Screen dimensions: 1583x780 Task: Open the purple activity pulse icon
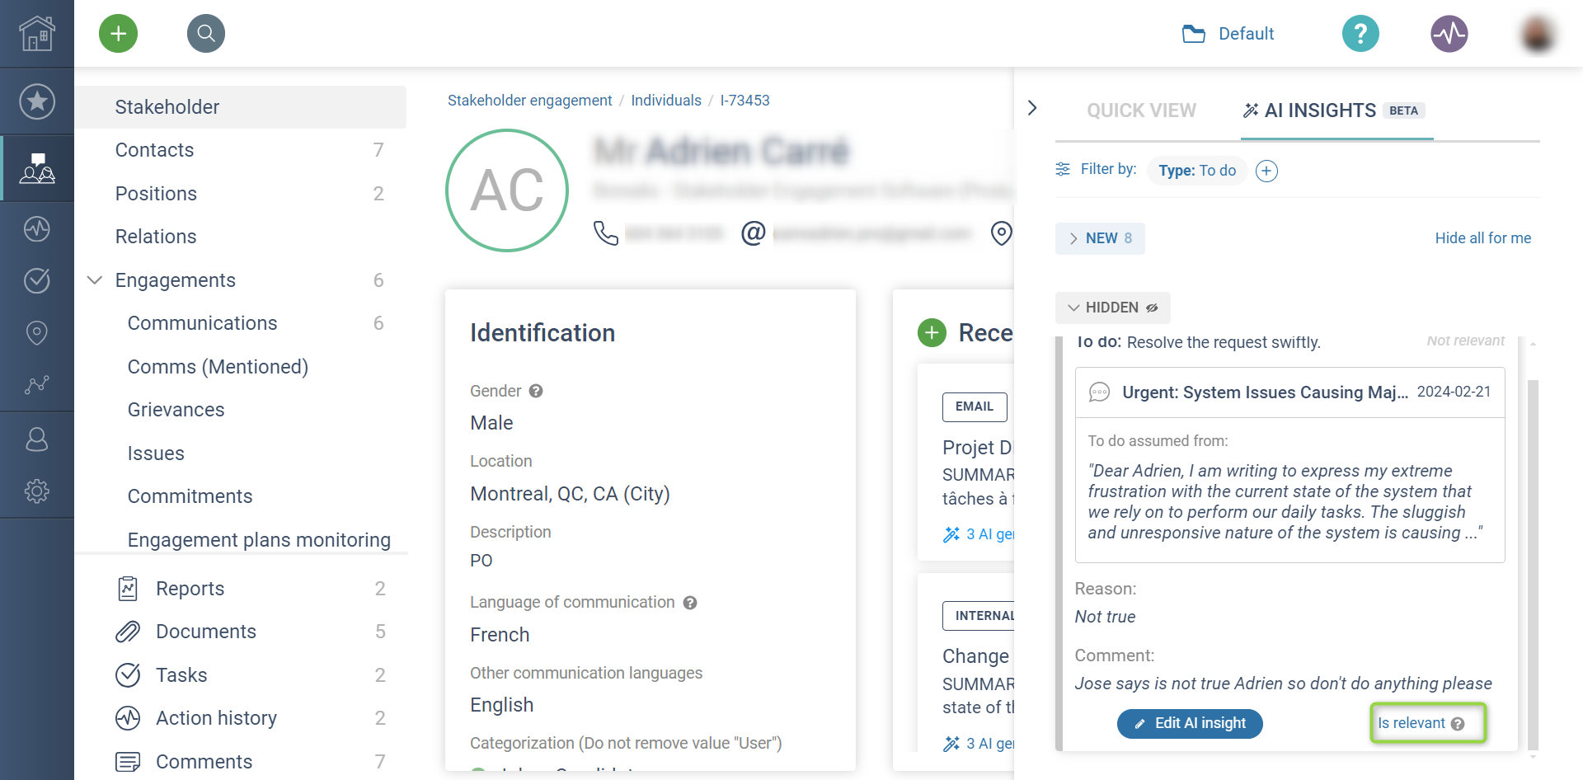tap(1449, 34)
